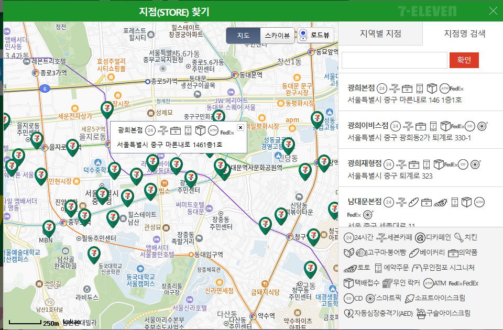503x330 pixels.
Task: Switch map to 지도 view
Action: coord(243,35)
